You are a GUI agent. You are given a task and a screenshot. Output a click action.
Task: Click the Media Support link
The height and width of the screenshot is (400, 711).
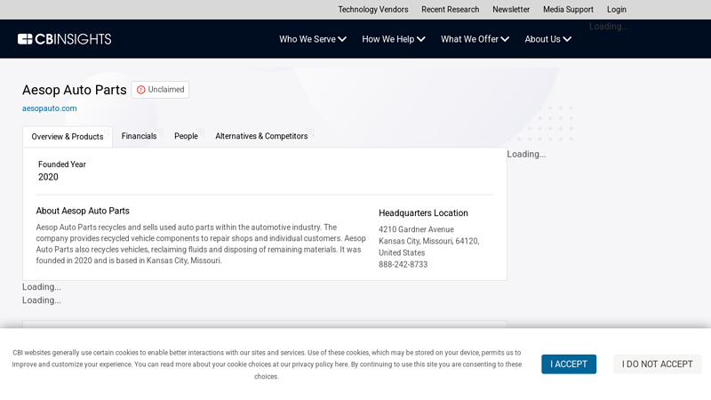(x=568, y=10)
